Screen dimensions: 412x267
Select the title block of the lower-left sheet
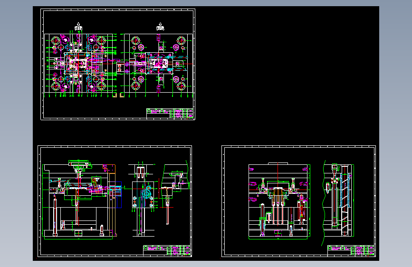[x=167, y=250]
